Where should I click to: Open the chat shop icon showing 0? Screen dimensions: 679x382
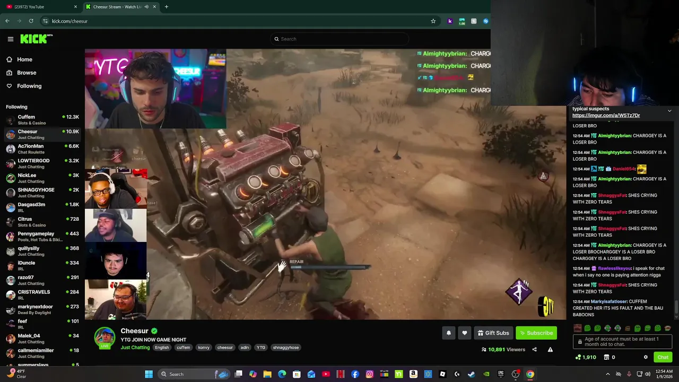610,357
